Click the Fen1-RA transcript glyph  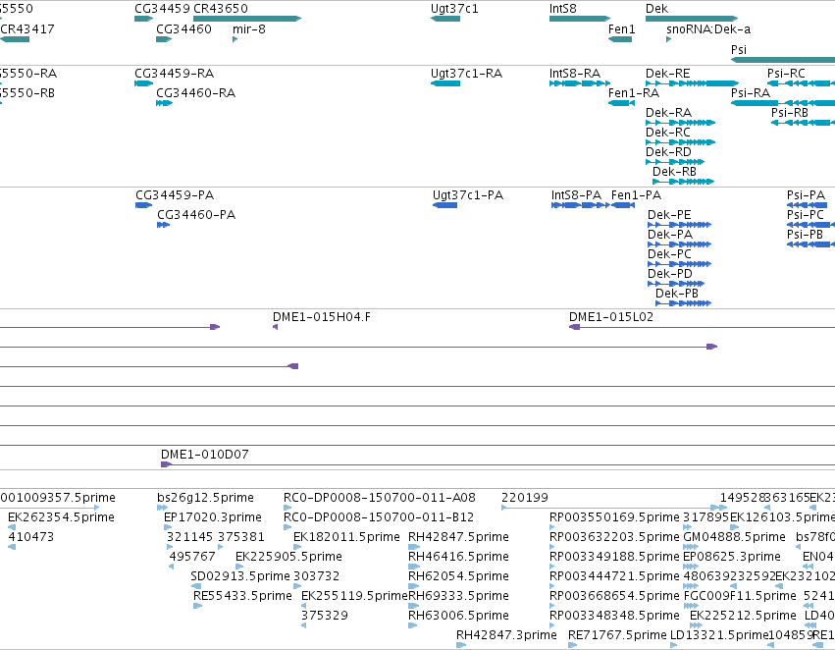621,103
